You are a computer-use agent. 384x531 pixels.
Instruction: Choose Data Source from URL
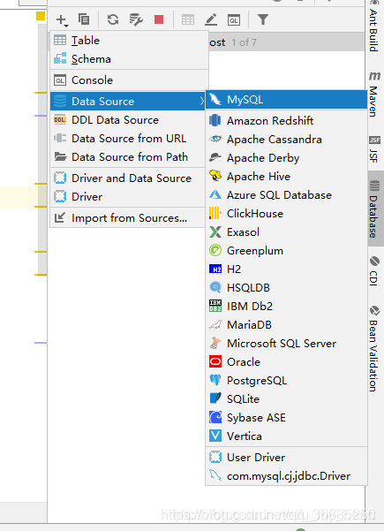click(128, 138)
